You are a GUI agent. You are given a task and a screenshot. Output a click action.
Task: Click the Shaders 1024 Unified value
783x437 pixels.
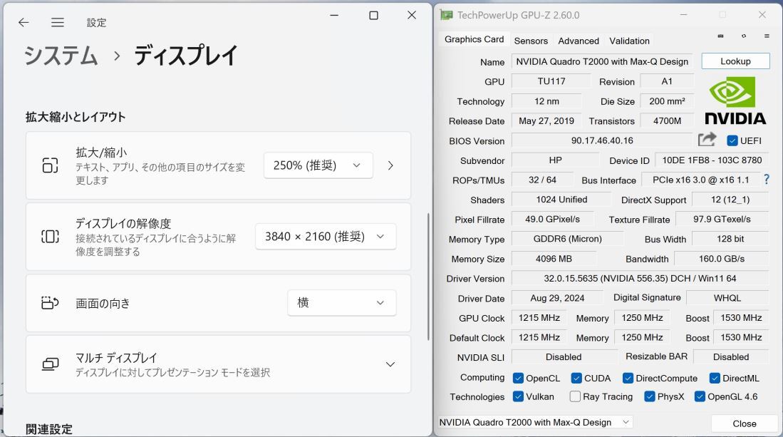point(561,200)
